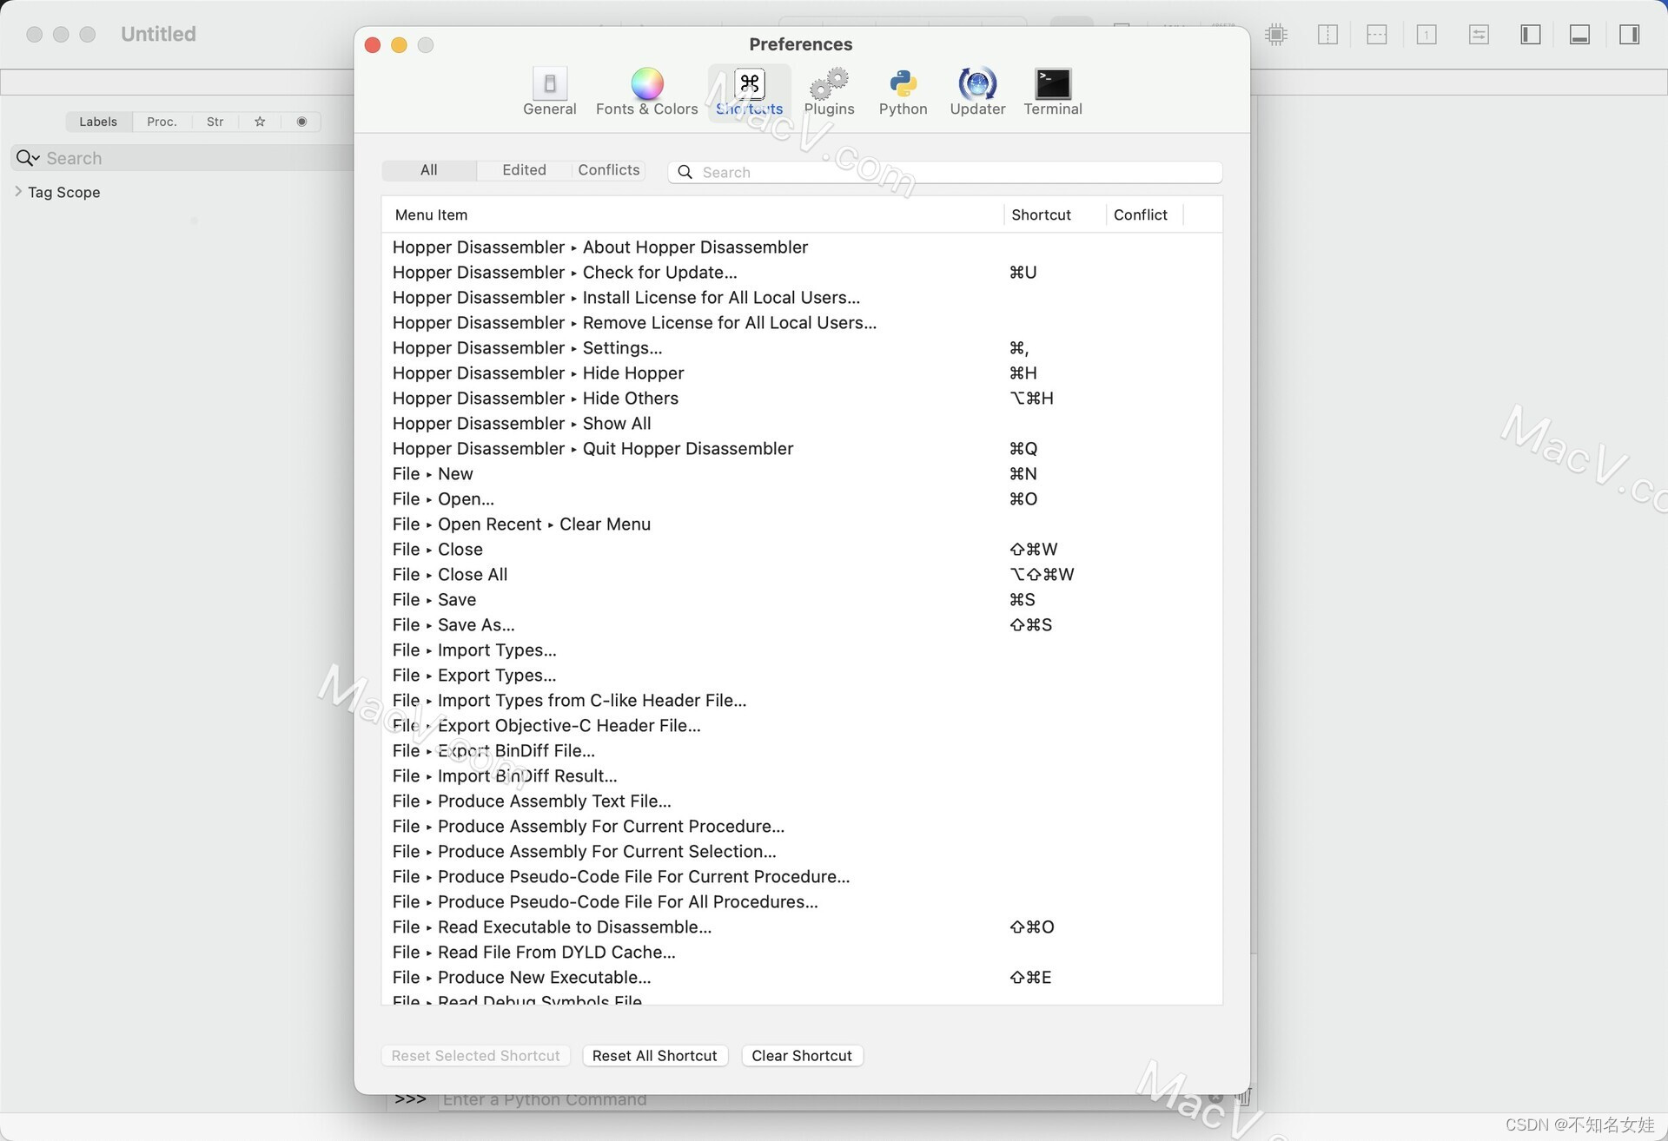This screenshot has height=1141, width=1668.
Task: Select the 'File ▸ Save As…' row
Action: point(802,625)
